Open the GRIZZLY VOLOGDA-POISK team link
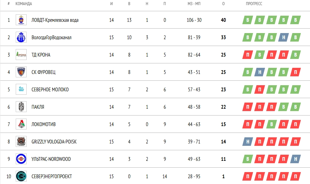 (54, 142)
